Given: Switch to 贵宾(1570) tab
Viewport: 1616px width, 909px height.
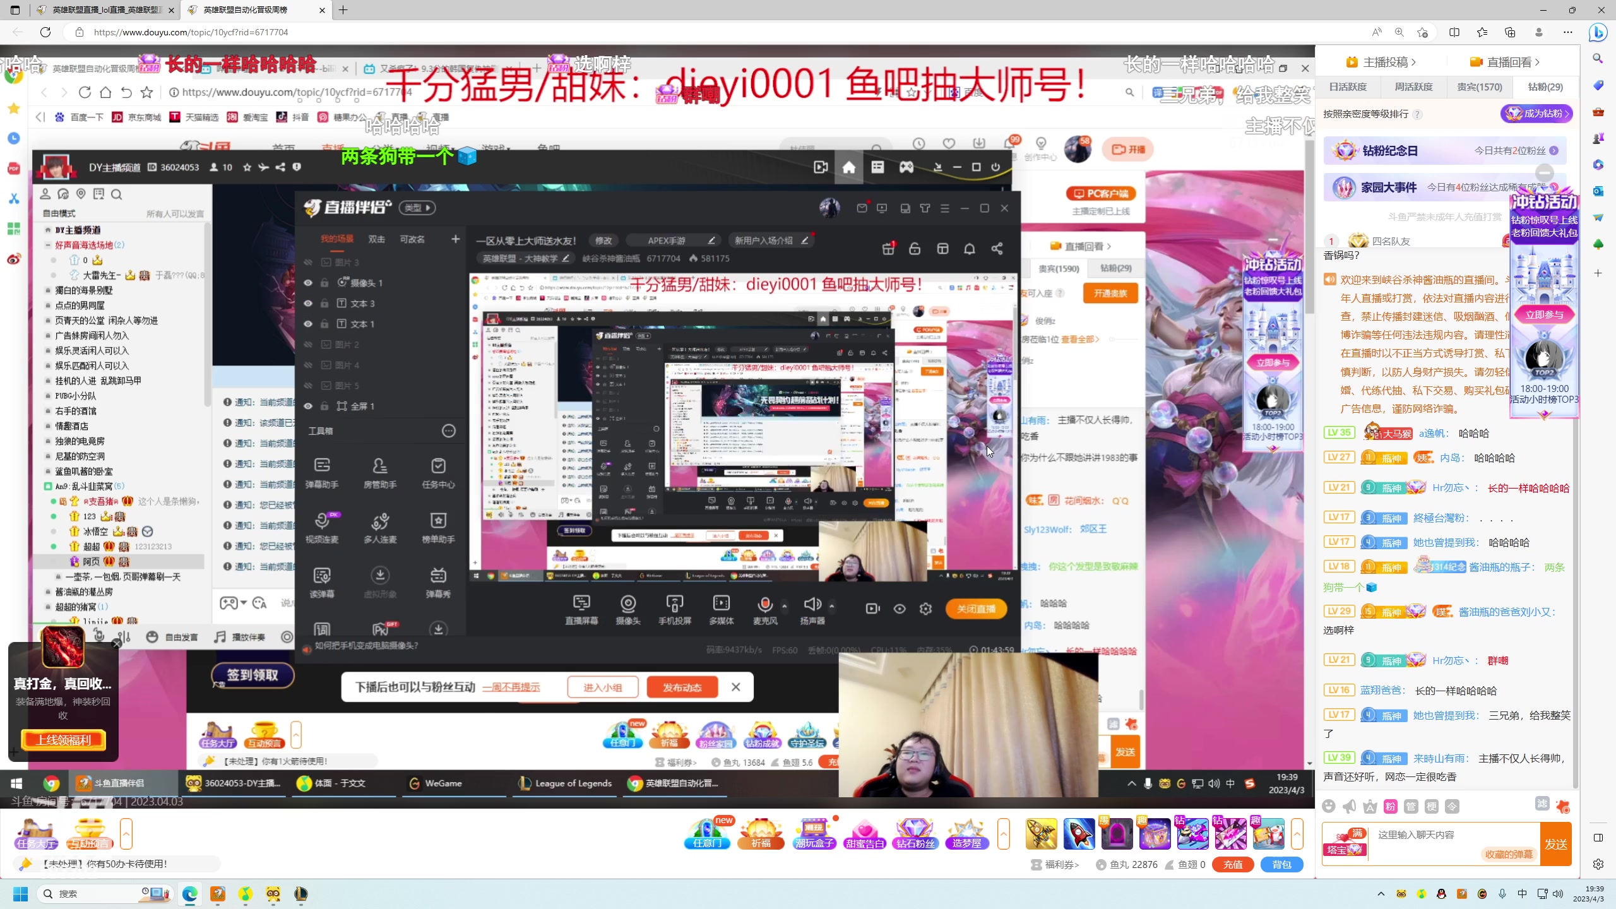Looking at the screenshot, I should point(1479,87).
